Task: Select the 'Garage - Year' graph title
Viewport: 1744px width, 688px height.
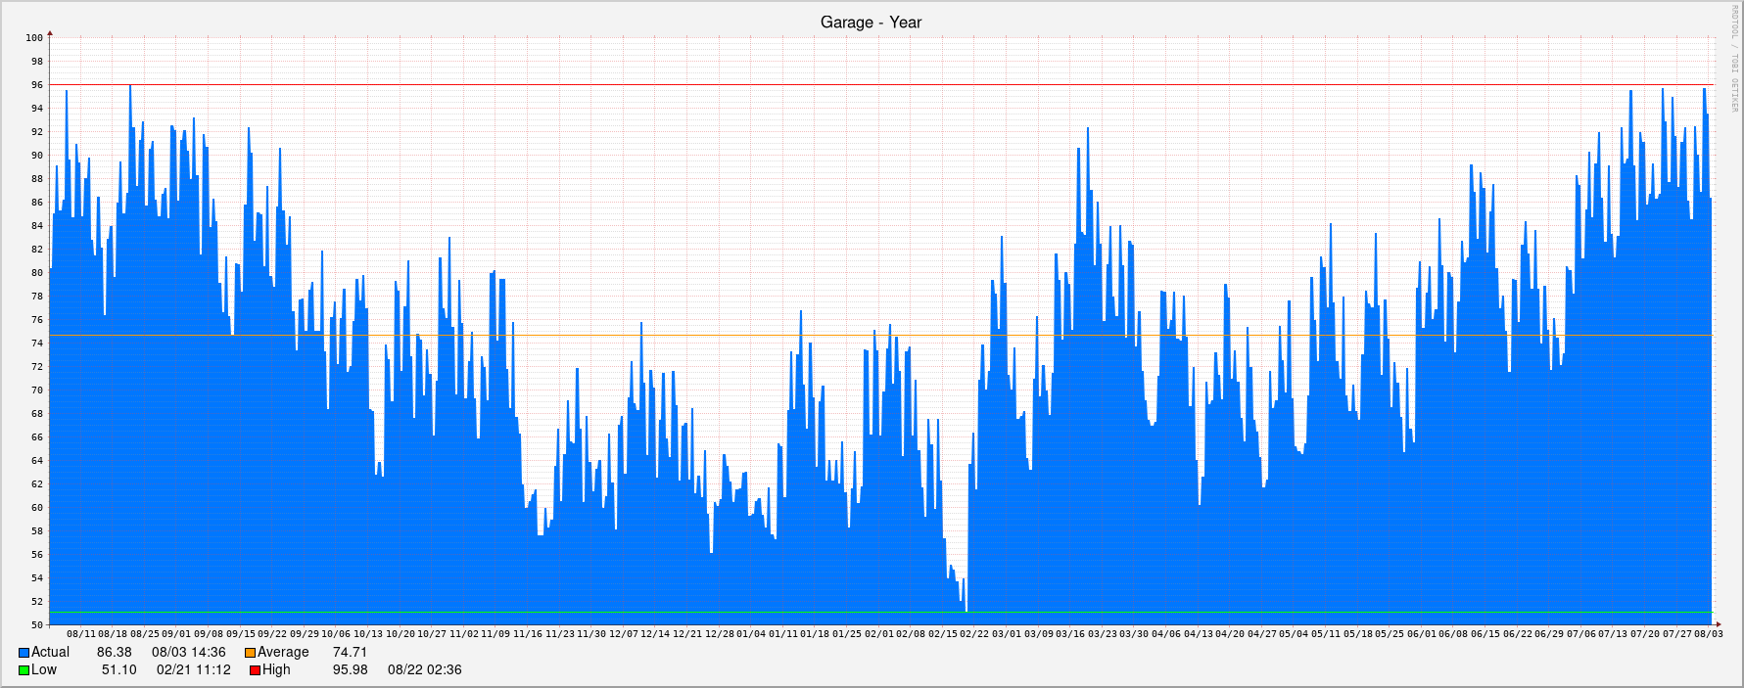Action: point(871,23)
